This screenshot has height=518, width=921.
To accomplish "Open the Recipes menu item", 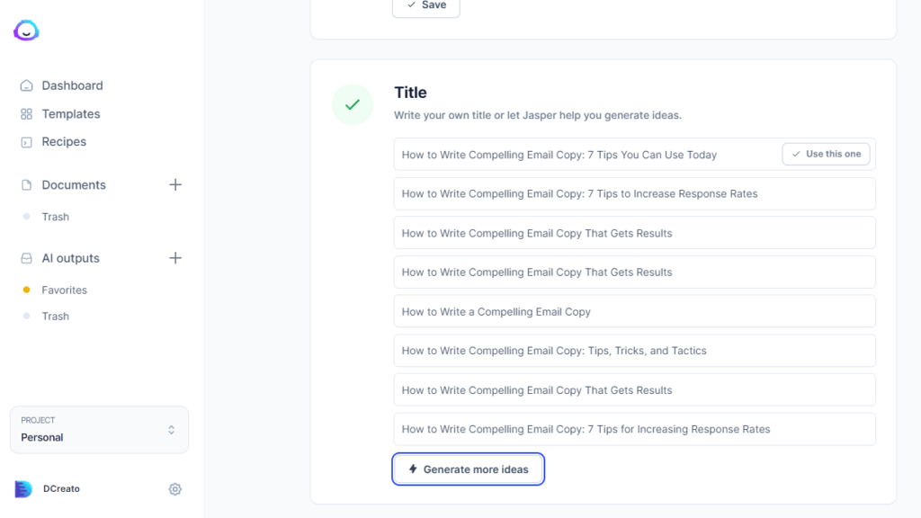I will [64, 142].
